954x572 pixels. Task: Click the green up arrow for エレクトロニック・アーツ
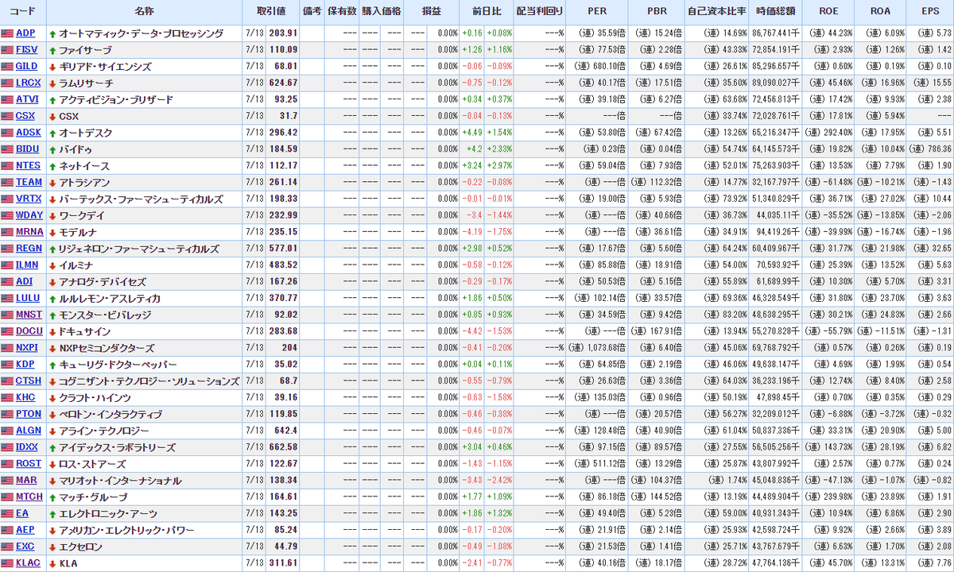click(x=52, y=513)
